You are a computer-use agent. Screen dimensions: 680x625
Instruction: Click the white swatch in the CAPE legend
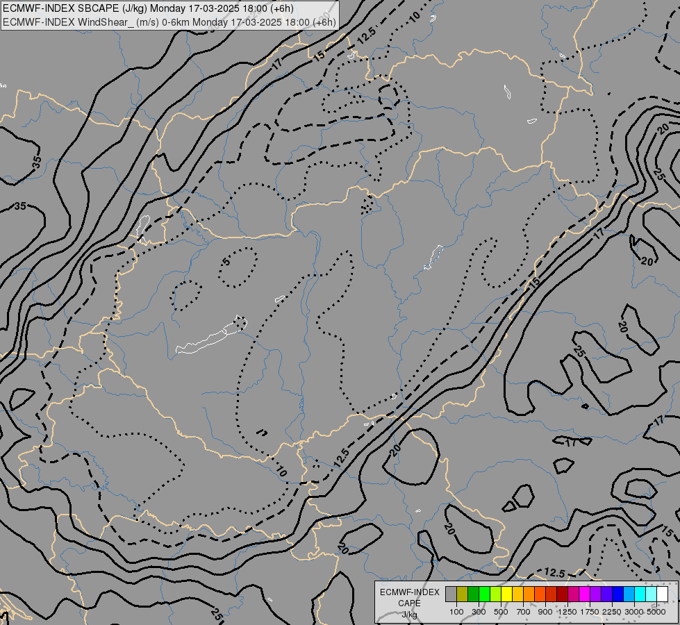click(663, 594)
